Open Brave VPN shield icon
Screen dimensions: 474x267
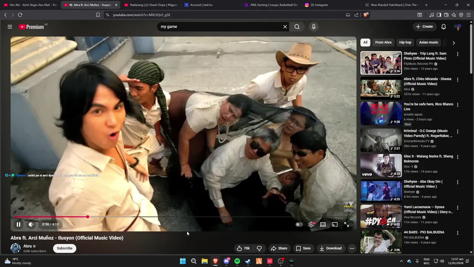[461, 15]
